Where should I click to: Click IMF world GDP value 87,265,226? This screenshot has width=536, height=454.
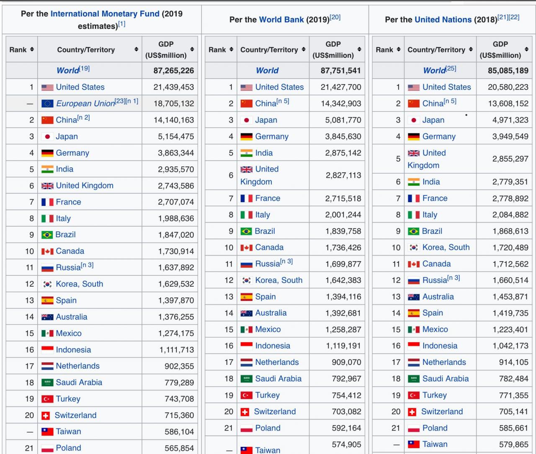click(x=174, y=71)
